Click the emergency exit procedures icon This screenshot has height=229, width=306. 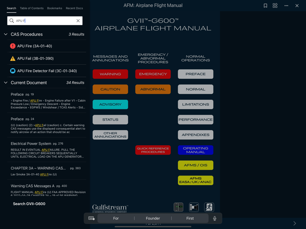click(x=209, y=207)
